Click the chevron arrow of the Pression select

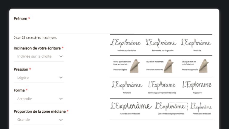[x=61, y=77]
